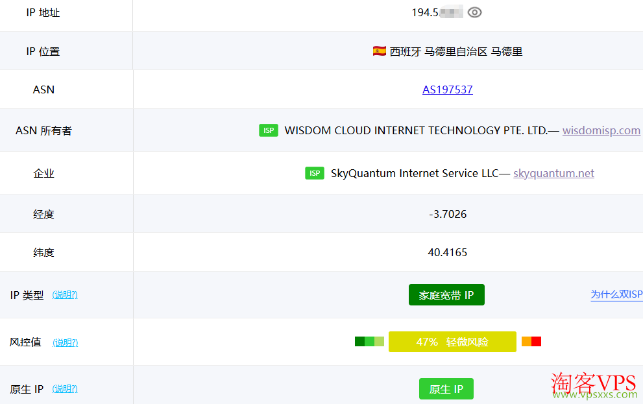
Task: Click the yellow 47% 轻微风险 risk bar
Action: click(452, 342)
